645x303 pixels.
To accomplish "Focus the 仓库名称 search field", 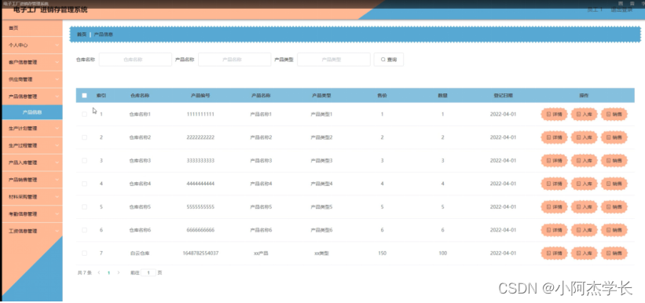I will 135,60.
